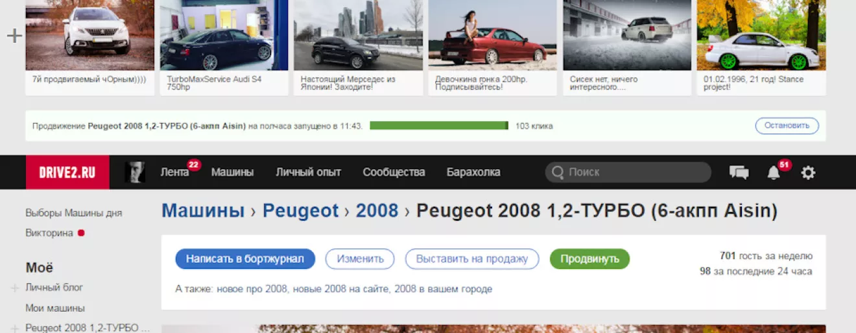The width and height of the screenshot is (856, 333).
Task: Open Сисек нет, ничего интересного thumbnail
Action: 627,35
